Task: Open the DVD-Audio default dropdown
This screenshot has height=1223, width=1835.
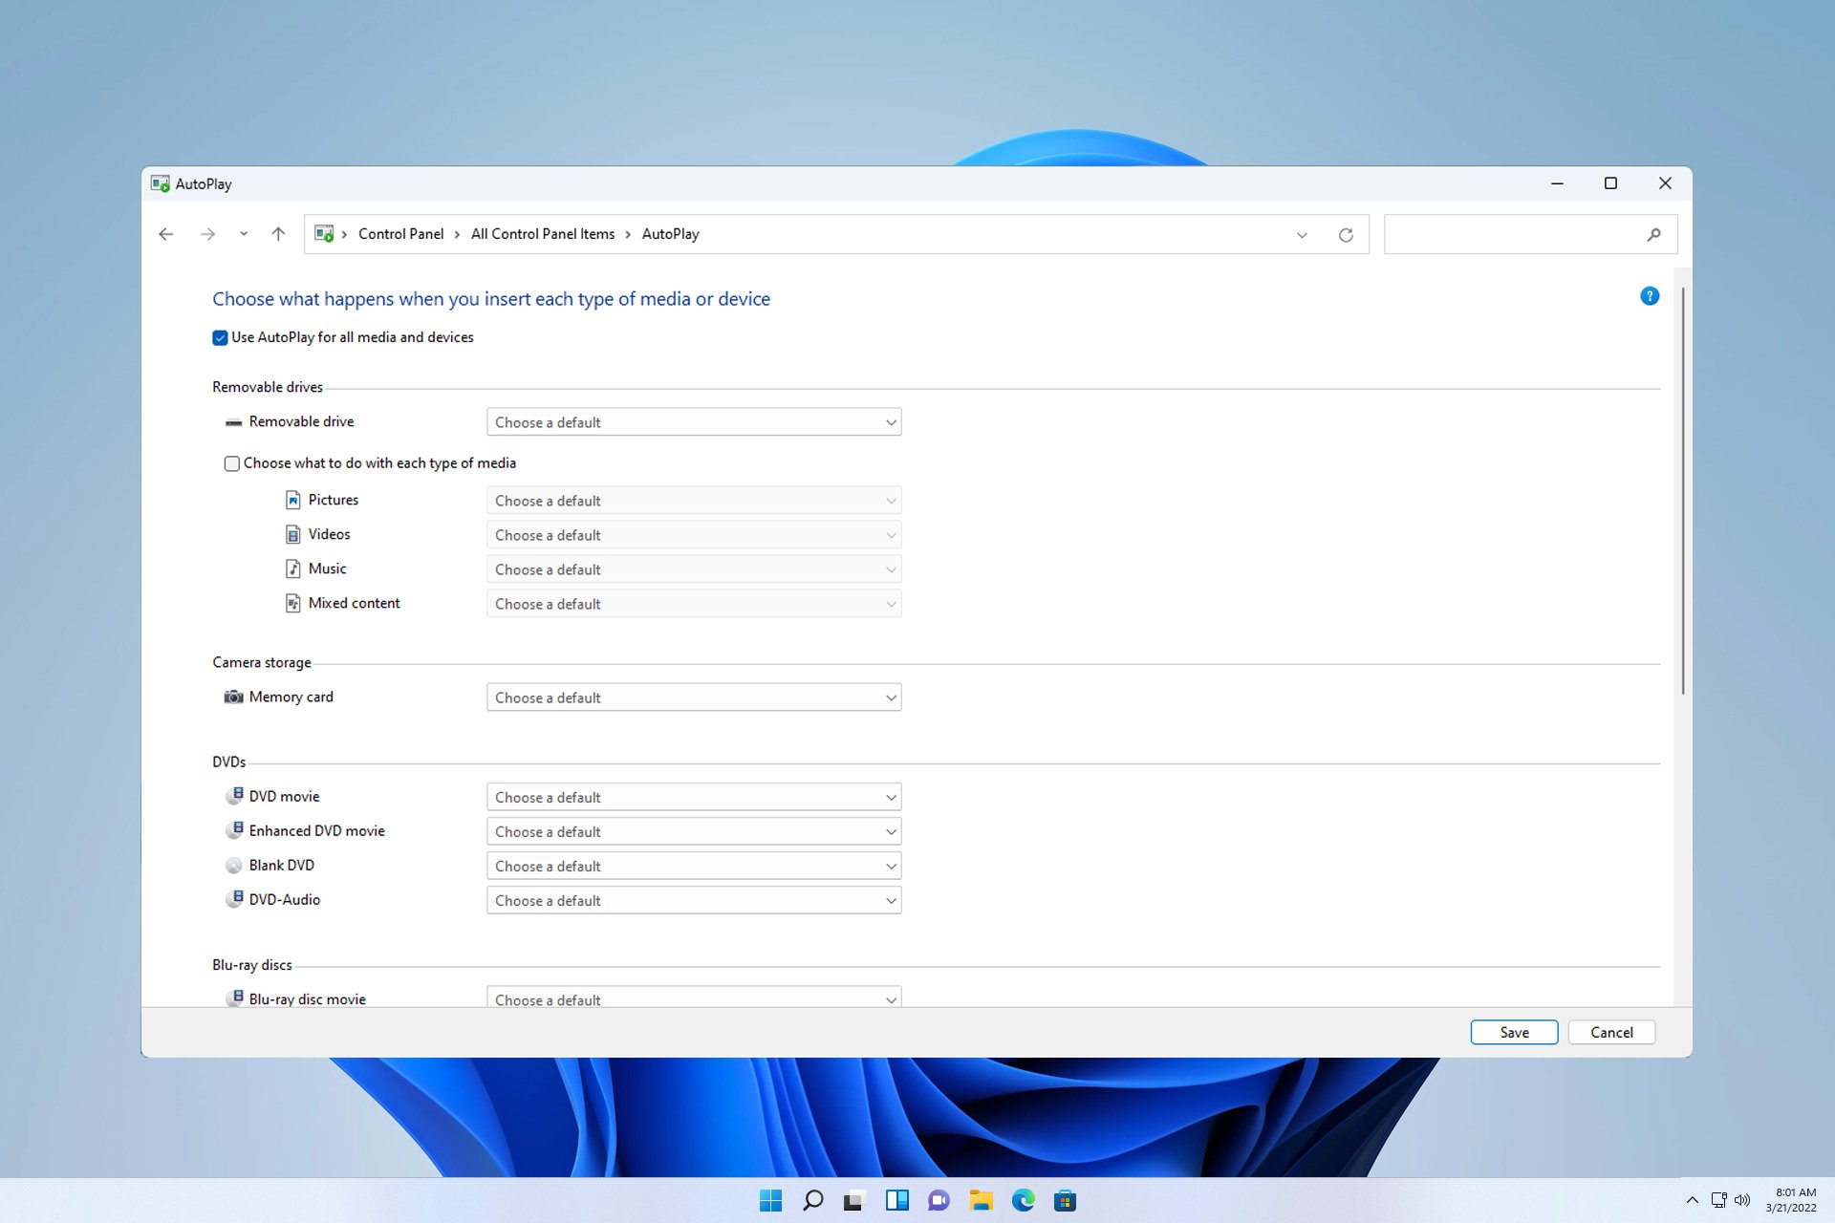Action: (x=694, y=900)
